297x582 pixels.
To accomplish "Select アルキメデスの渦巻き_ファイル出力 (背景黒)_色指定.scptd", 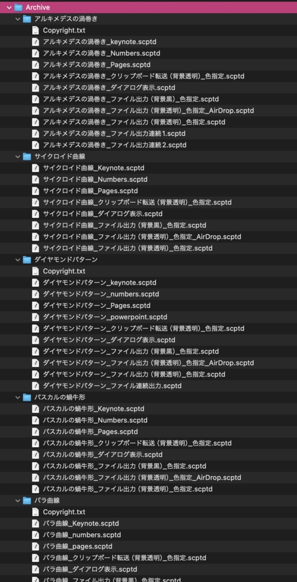I will tap(131, 99).
